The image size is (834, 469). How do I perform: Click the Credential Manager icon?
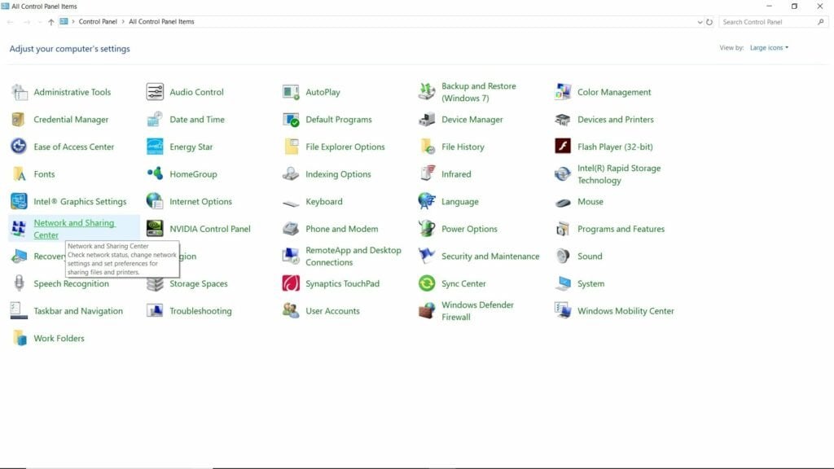pyautogui.click(x=20, y=119)
